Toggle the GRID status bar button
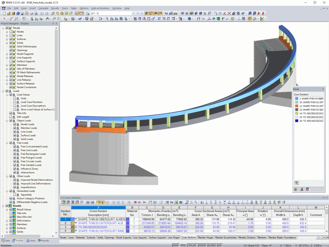 click(x=183, y=245)
